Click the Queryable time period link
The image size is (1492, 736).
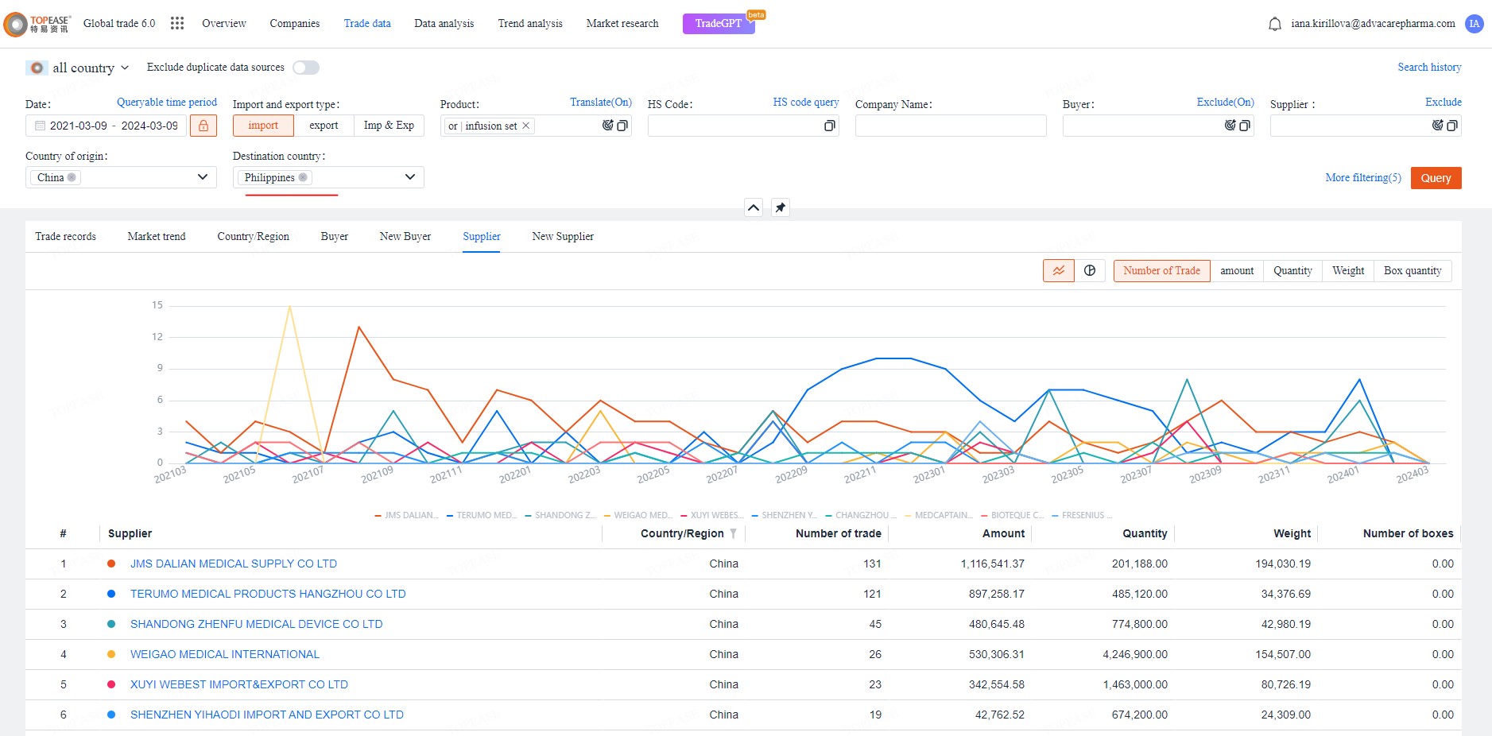(167, 103)
